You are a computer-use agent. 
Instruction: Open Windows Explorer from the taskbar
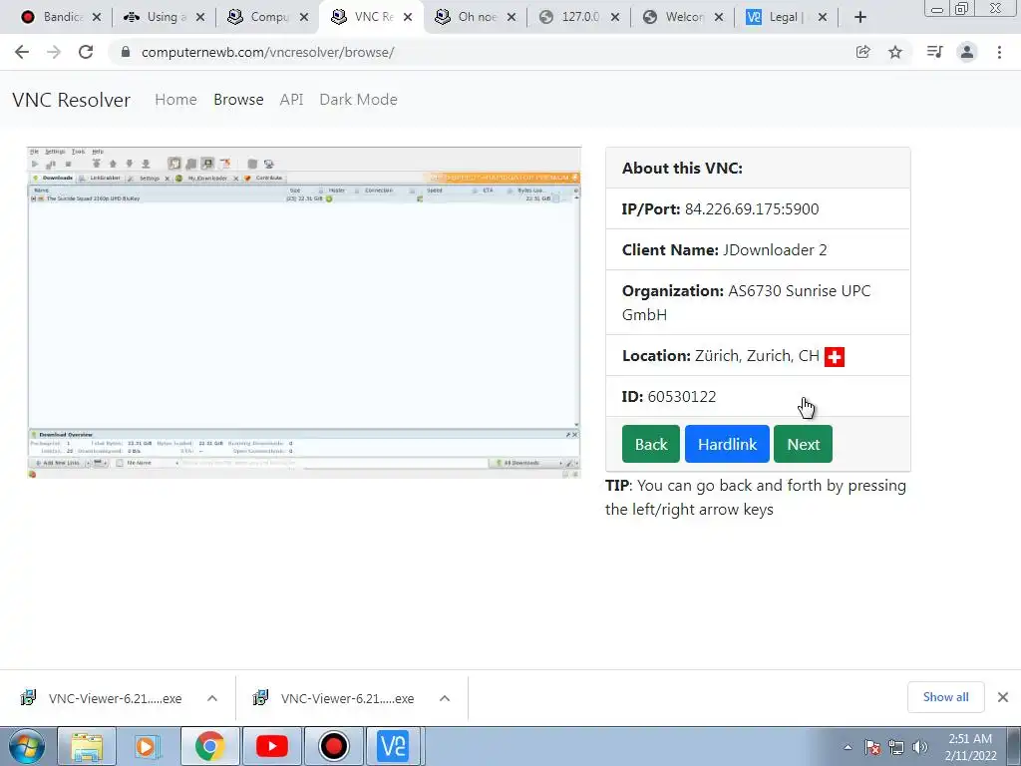point(87,746)
